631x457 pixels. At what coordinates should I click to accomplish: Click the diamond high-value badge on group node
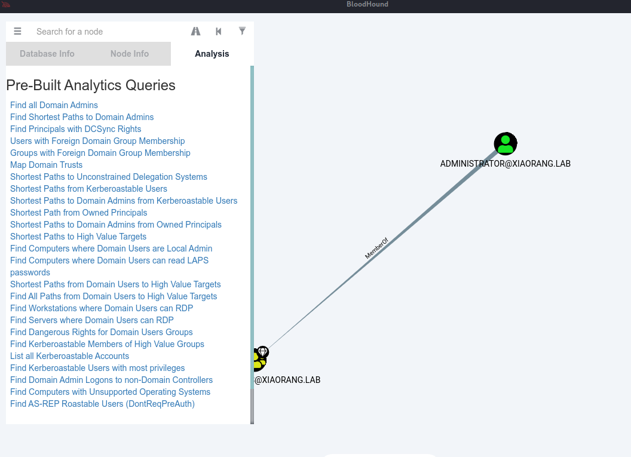tap(263, 352)
